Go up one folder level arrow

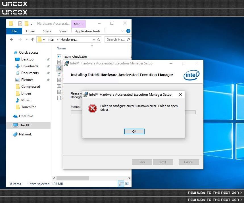32,39
